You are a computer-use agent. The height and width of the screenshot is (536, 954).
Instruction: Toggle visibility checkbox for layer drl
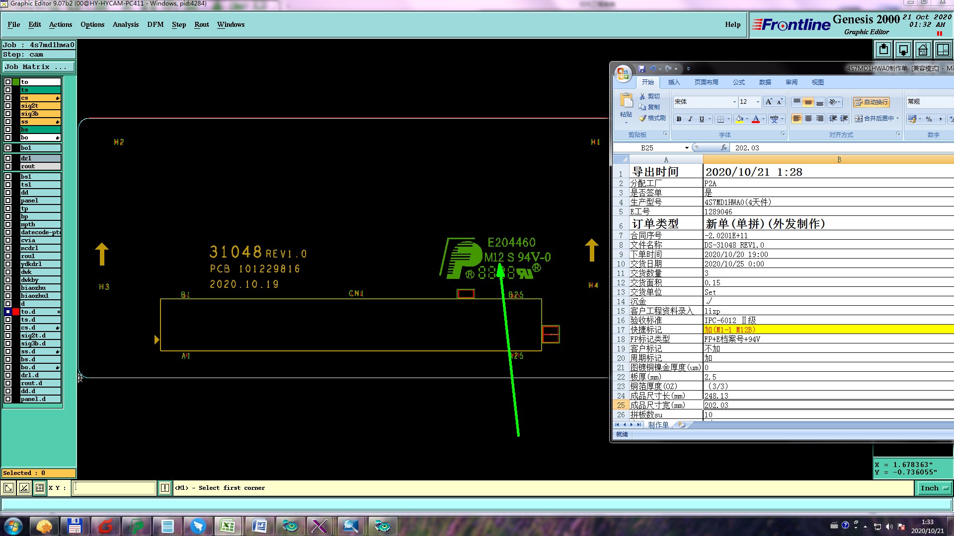(x=8, y=158)
